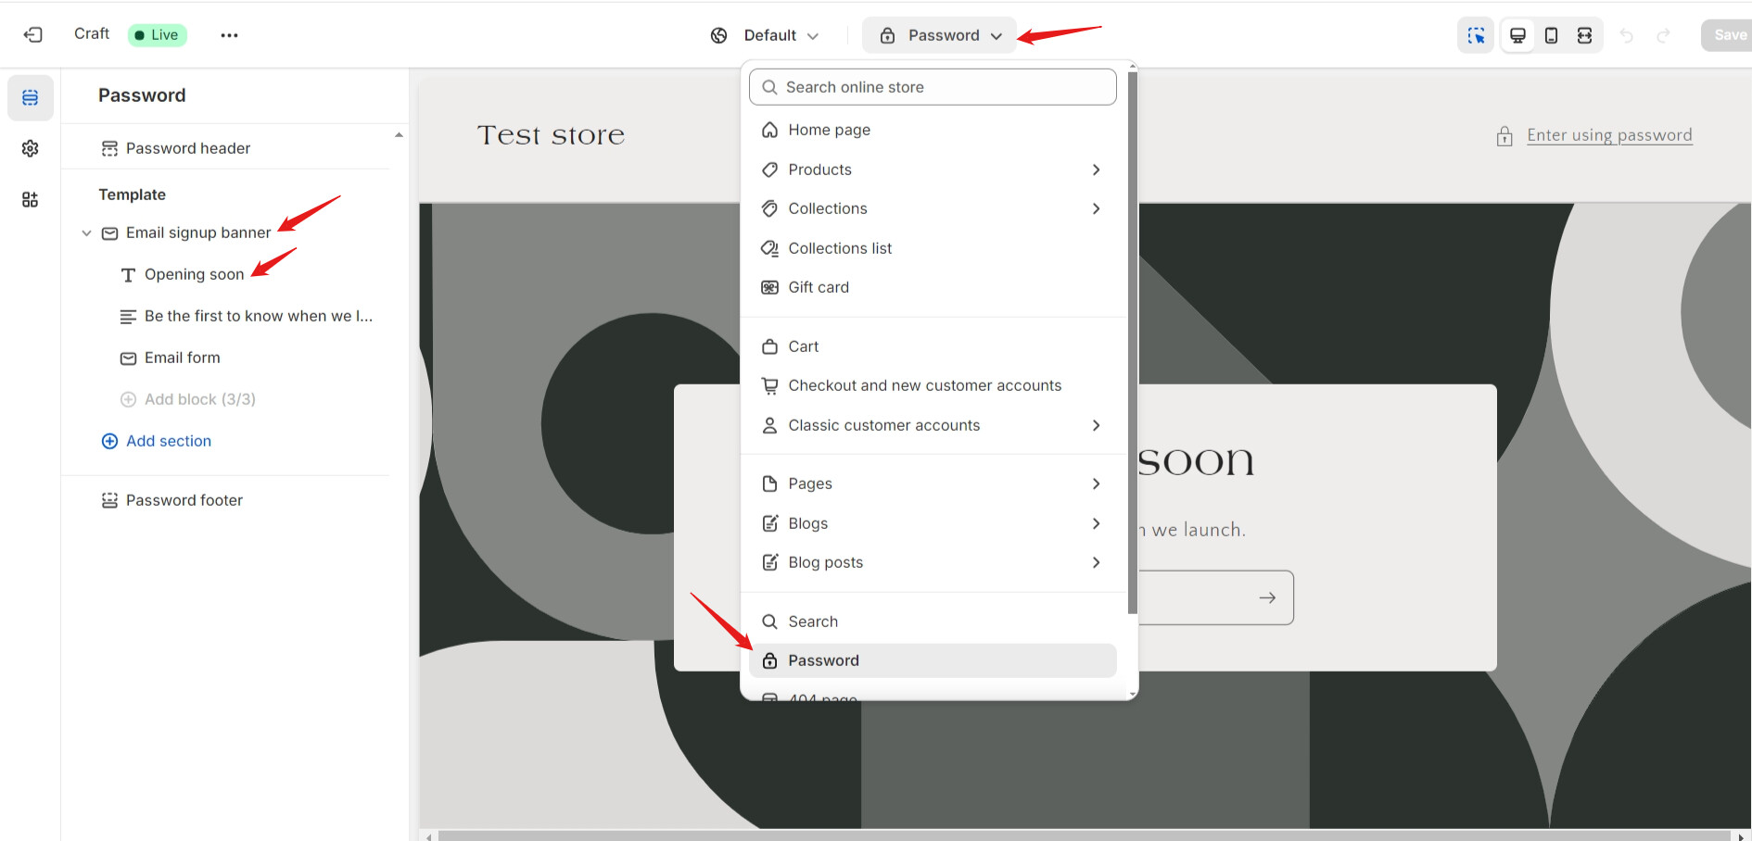Click the template menu vertical scrollbar
1752x841 pixels.
coord(1132,343)
